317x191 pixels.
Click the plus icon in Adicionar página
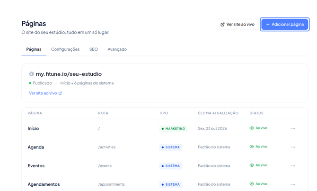268,25
